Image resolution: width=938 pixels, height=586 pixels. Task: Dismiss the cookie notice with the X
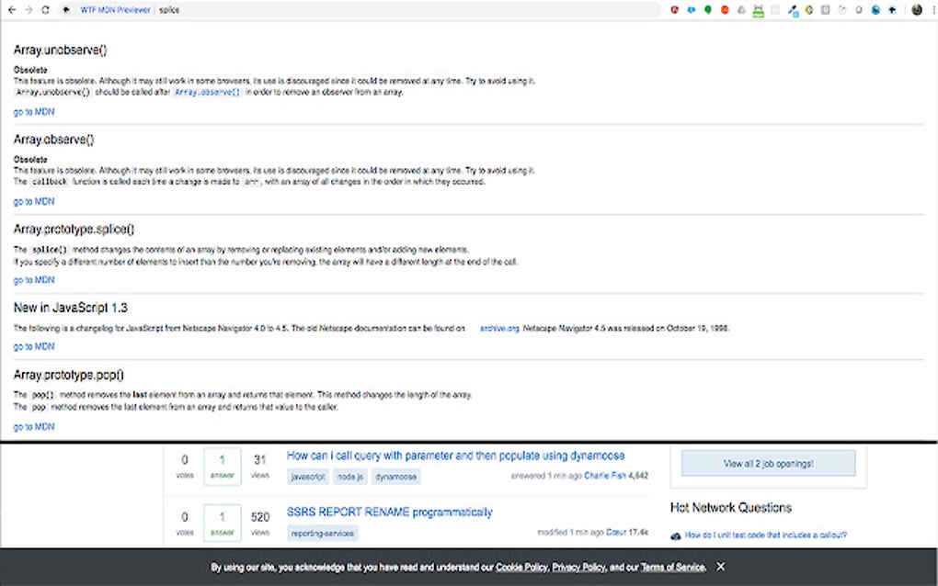tap(721, 567)
